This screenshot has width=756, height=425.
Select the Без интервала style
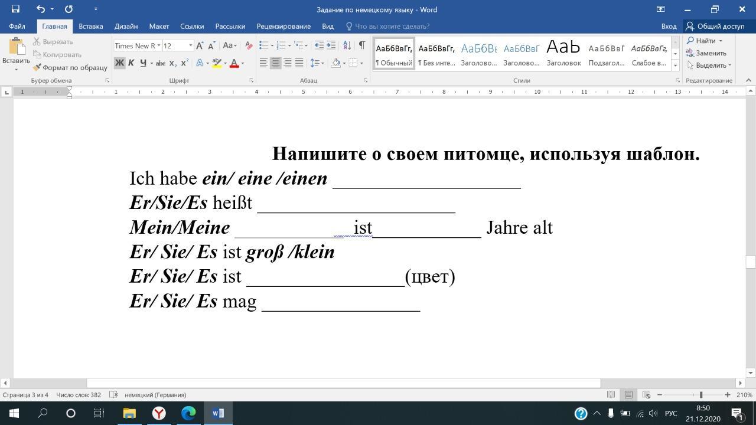click(436, 54)
